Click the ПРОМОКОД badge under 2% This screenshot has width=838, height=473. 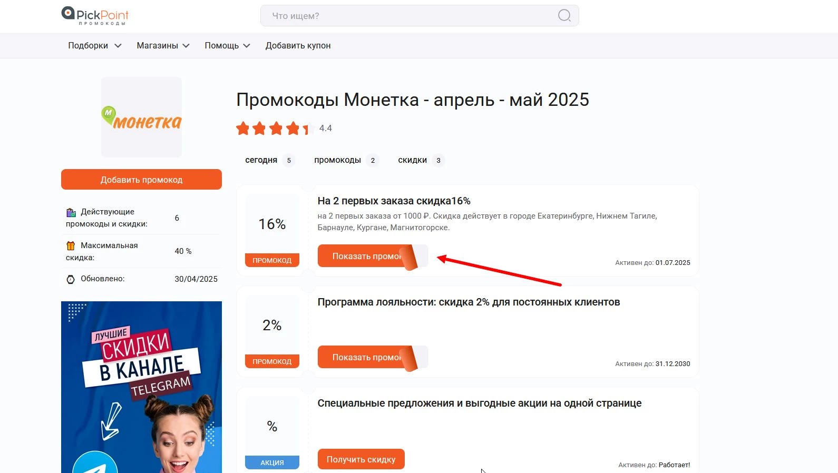pyautogui.click(x=272, y=361)
